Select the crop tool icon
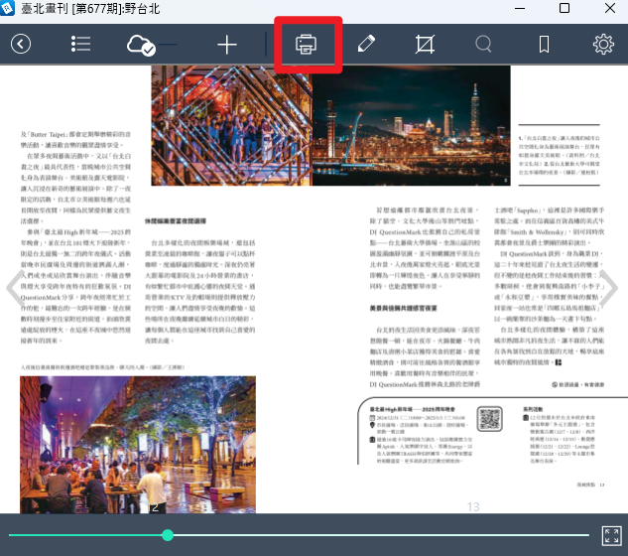The image size is (628, 556). click(425, 44)
